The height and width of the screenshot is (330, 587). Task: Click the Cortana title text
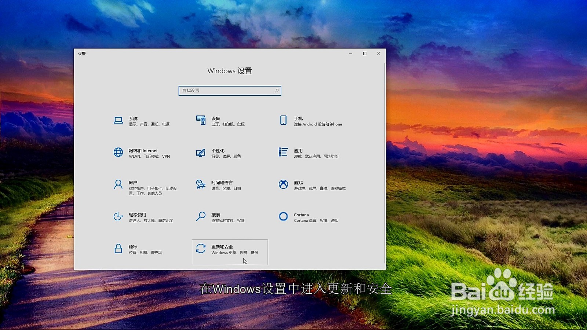pyautogui.click(x=301, y=215)
